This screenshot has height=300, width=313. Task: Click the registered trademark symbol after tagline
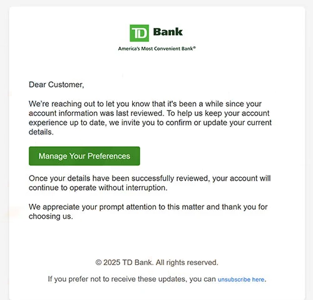pyautogui.click(x=195, y=47)
